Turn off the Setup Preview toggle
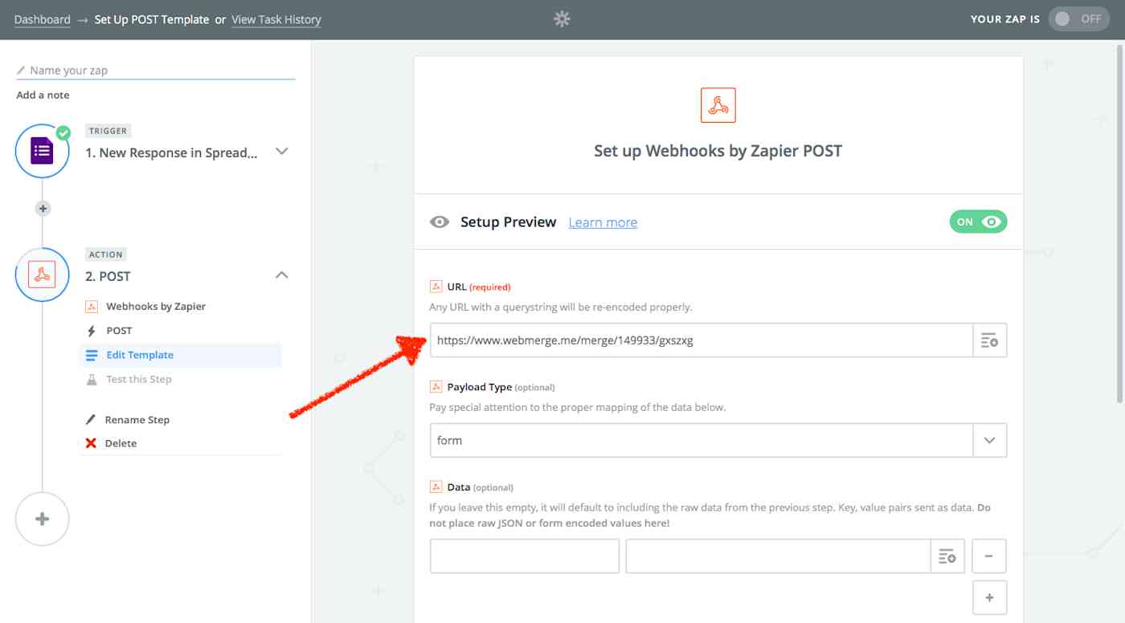The width and height of the screenshot is (1125, 623). 978,222
